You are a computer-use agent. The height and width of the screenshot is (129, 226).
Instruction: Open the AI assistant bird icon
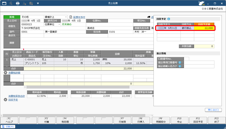tap(201, 3)
